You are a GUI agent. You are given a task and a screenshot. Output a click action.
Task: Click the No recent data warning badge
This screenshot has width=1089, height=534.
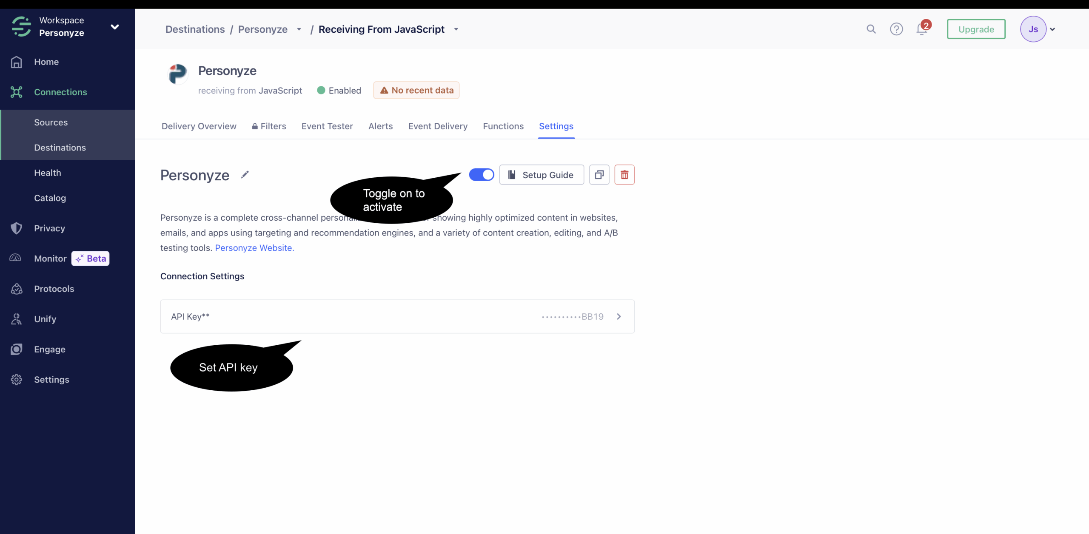(416, 90)
